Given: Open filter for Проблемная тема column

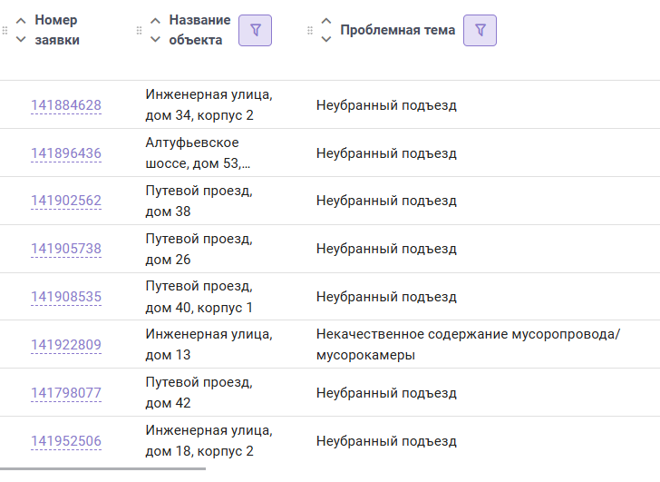Looking at the screenshot, I should [480, 30].
